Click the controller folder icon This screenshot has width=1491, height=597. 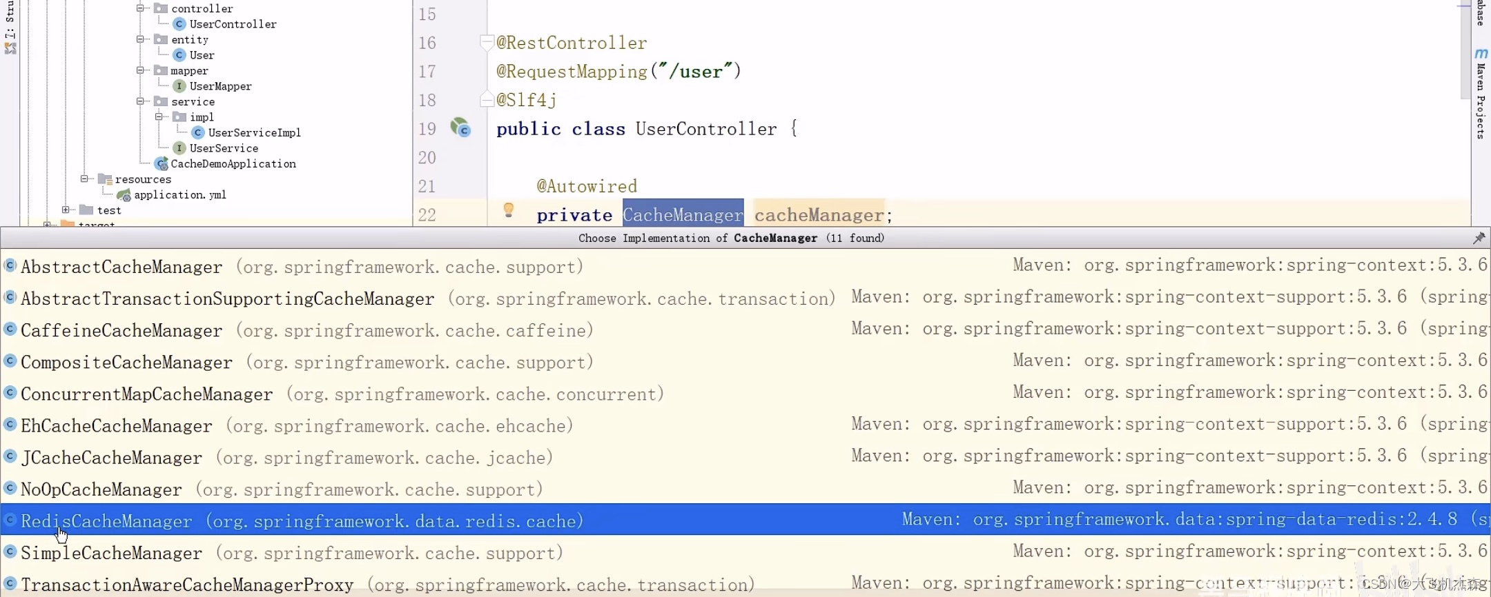pyautogui.click(x=162, y=8)
